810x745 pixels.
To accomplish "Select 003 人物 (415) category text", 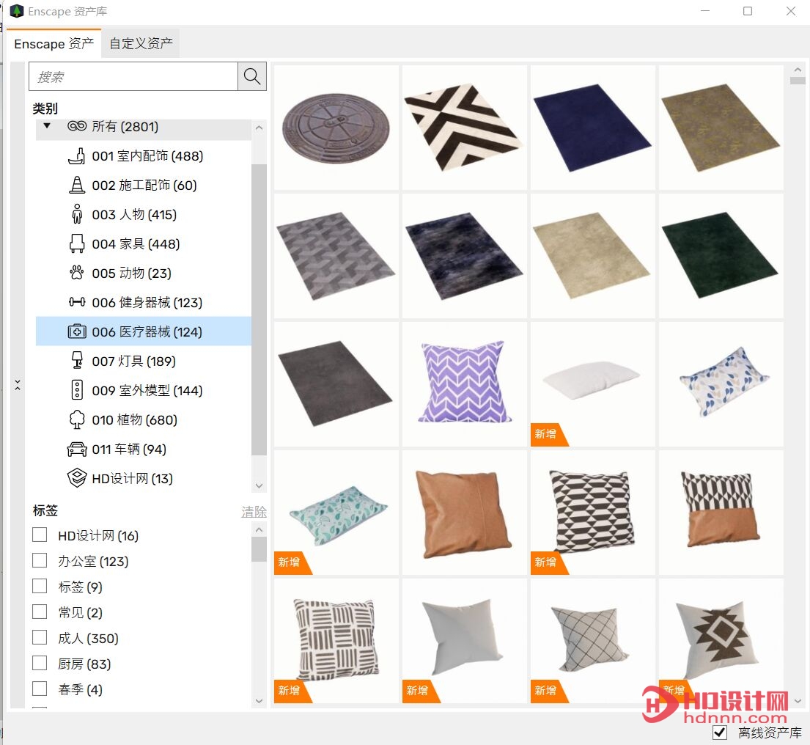I will [134, 214].
